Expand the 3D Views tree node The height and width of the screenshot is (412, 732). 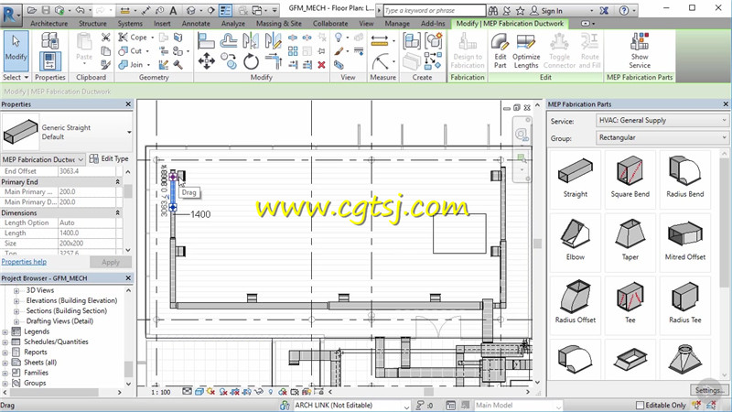16,290
